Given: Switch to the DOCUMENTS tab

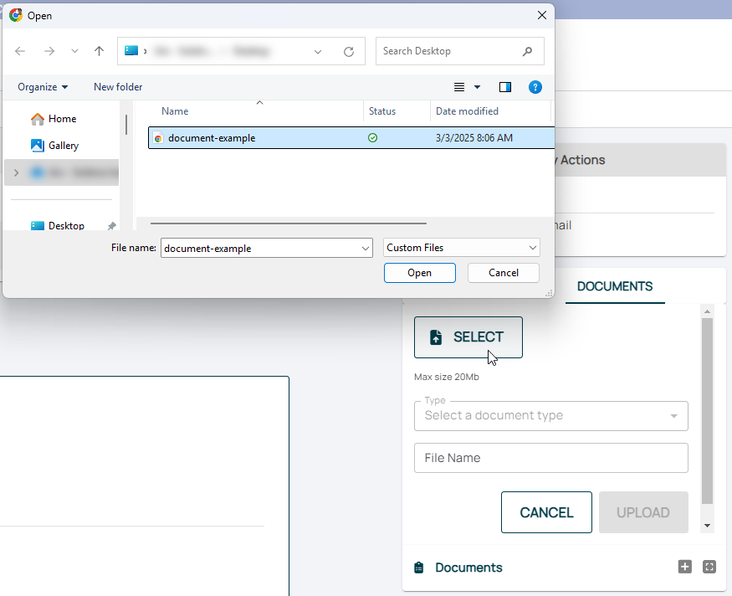Looking at the screenshot, I should [x=614, y=286].
